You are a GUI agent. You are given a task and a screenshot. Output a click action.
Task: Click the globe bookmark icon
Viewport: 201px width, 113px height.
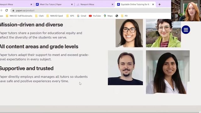point(117,16)
